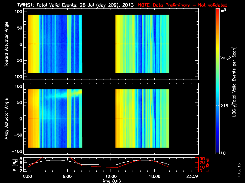Click the afternoon data block in Away panel
The height and width of the screenshot is (183, 245).
tap(142, 118)
